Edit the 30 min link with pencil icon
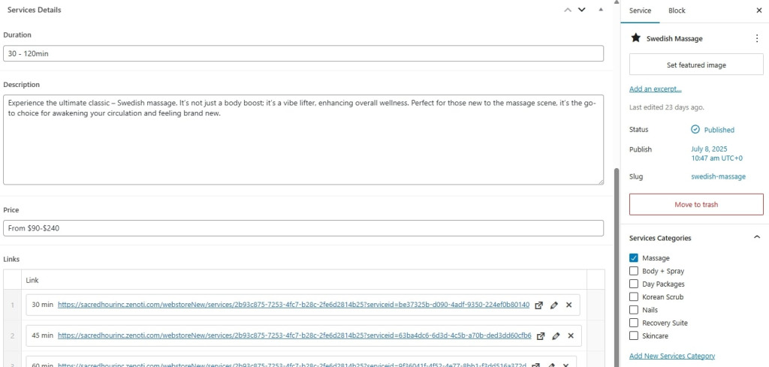769x367 pixels. [x=554, y=305]
